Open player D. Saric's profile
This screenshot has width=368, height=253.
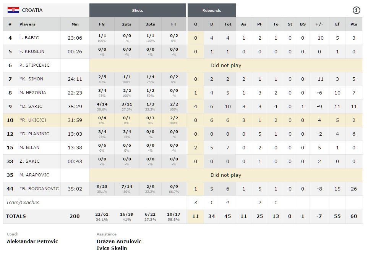pos(31,106)
